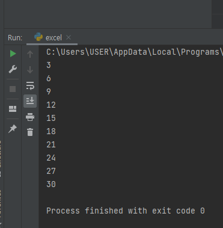Toggle scroll to end of output
Screen dimensions: 223x228
click(30, 101)
